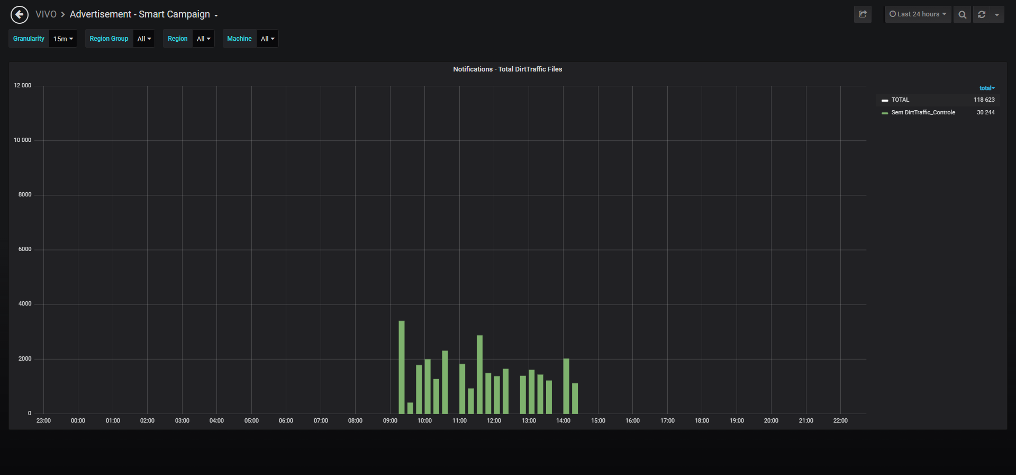Open the Advertisement - Smart Campaign dashboard menu
This screenshot has height=475, width=1016.
pyautogui.click(x=144, y=14)
